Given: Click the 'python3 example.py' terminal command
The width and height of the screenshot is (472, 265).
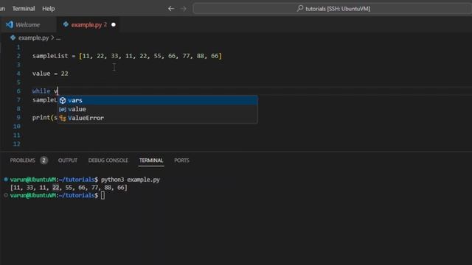Looking at the screenshot, I should point(131,180).
